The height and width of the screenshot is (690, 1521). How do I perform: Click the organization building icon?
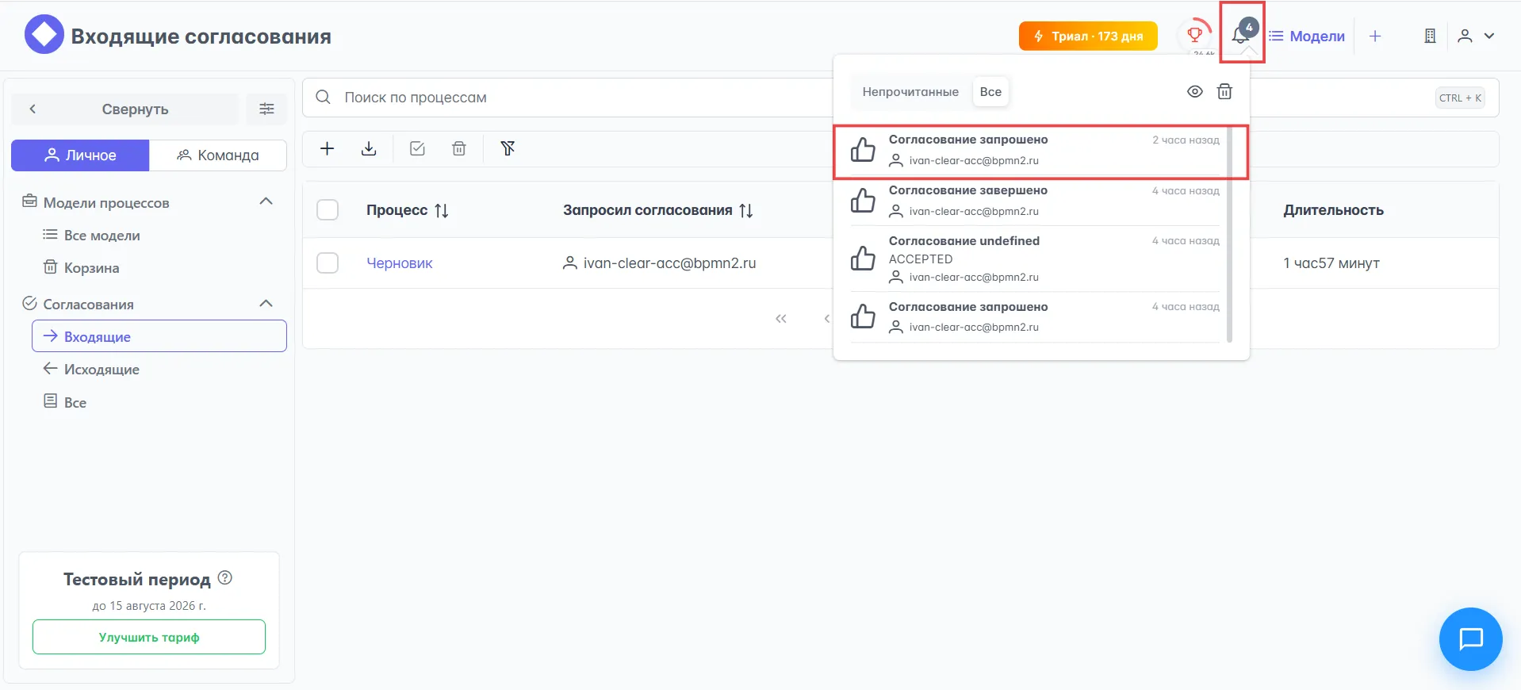[x=1430, y=36]
